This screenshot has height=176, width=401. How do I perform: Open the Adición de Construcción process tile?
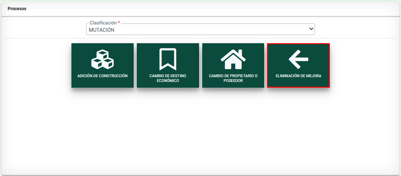coord(102,65)
